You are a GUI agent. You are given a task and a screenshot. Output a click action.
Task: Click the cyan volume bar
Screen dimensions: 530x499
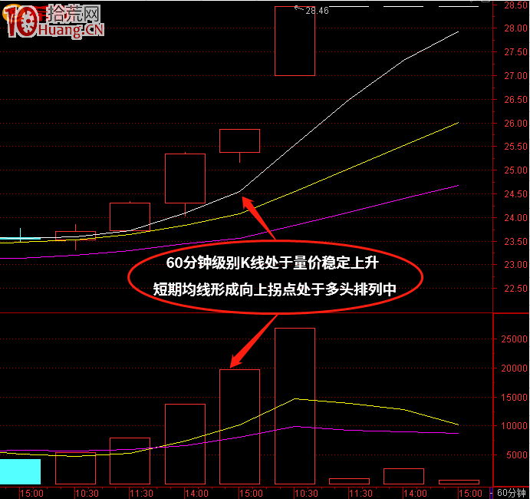[x=20, y=471]
